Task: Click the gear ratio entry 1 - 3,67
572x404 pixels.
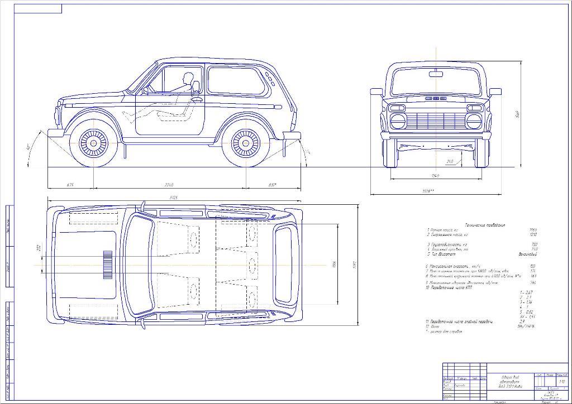Action: pos(526,292)
